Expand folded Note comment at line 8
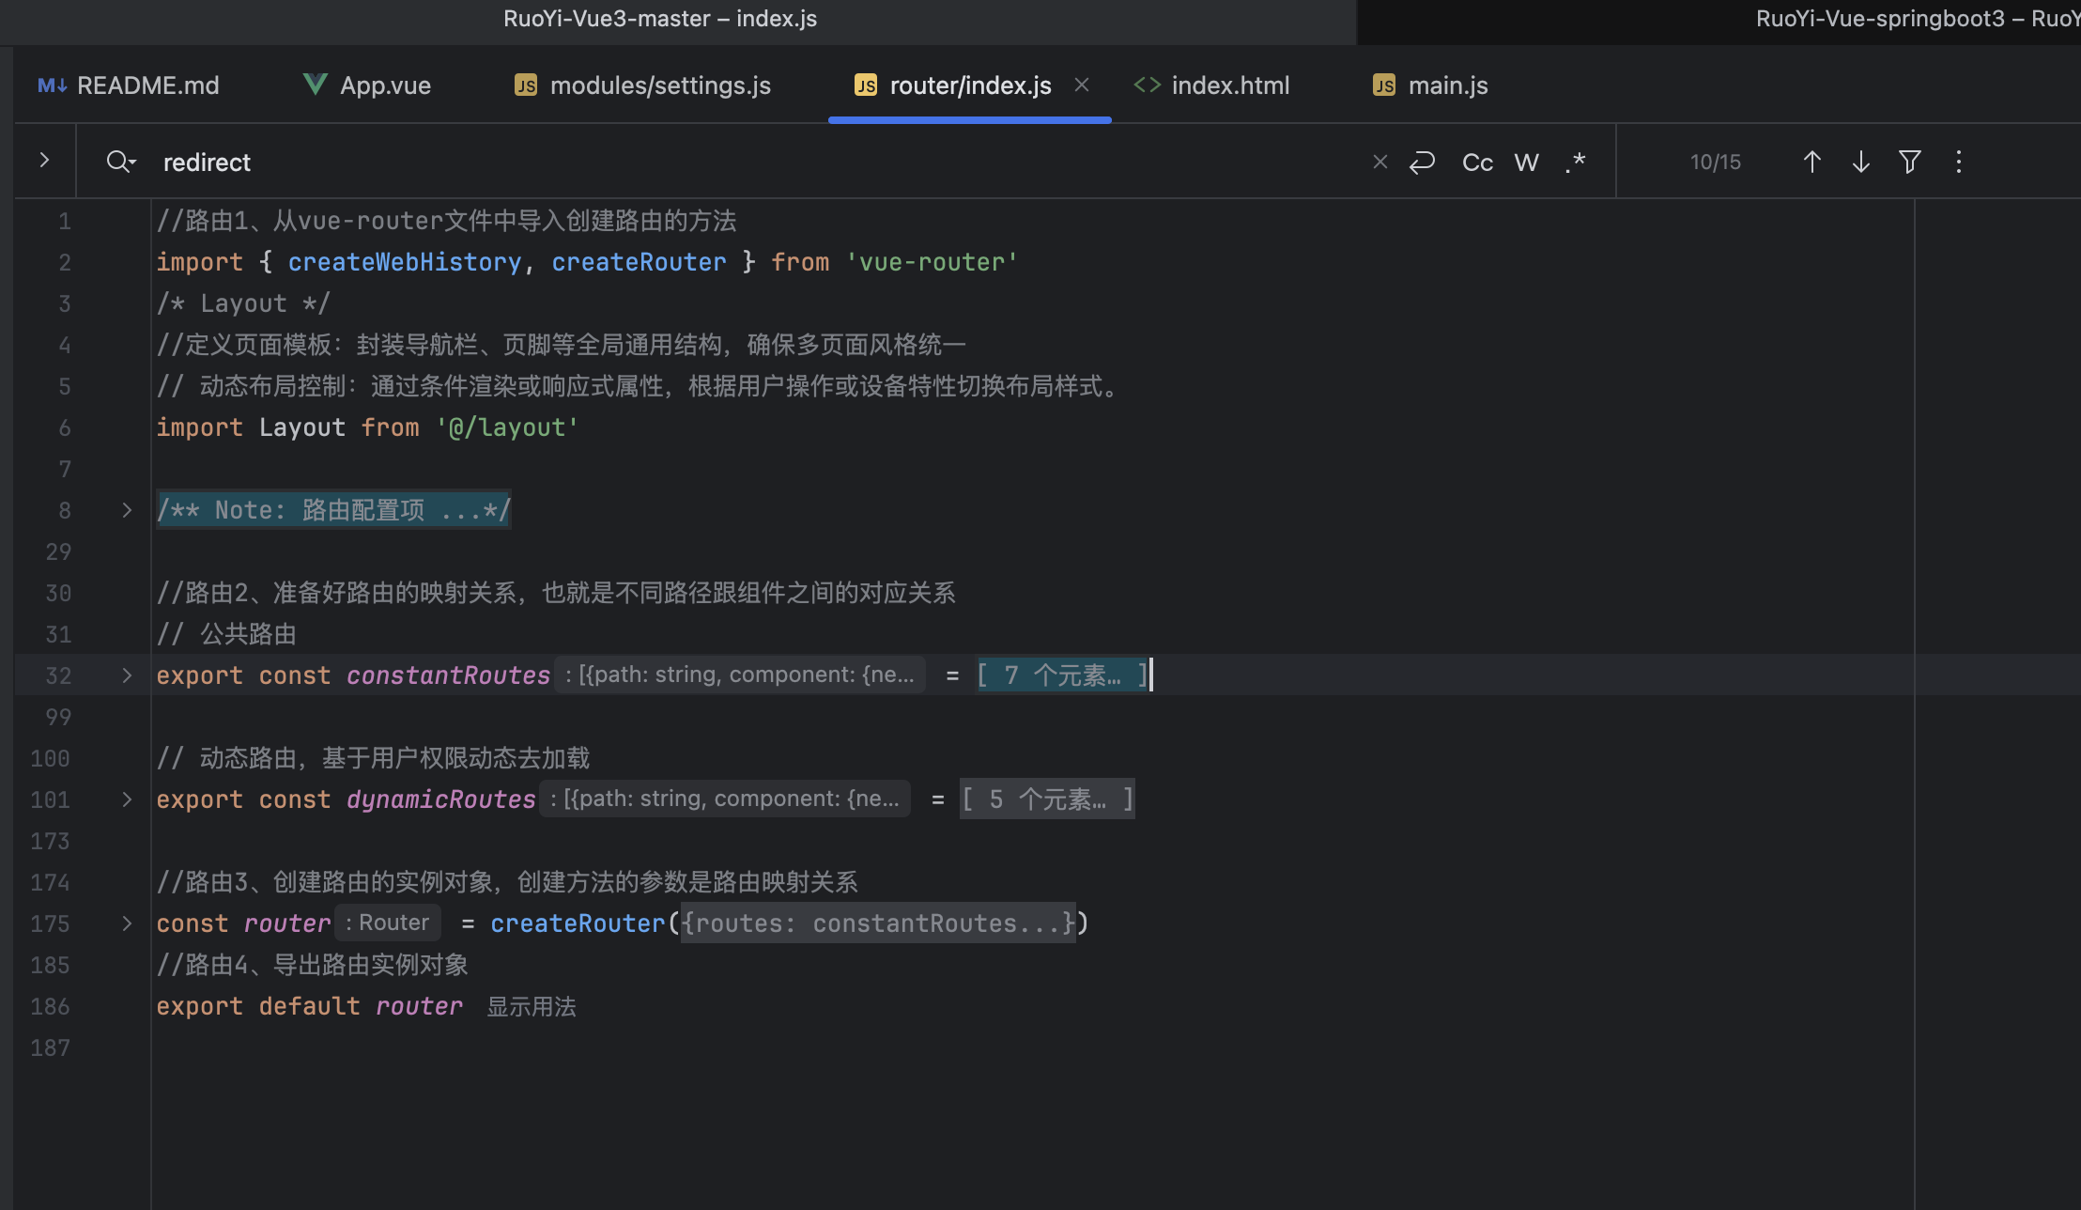 coord(127,510)
